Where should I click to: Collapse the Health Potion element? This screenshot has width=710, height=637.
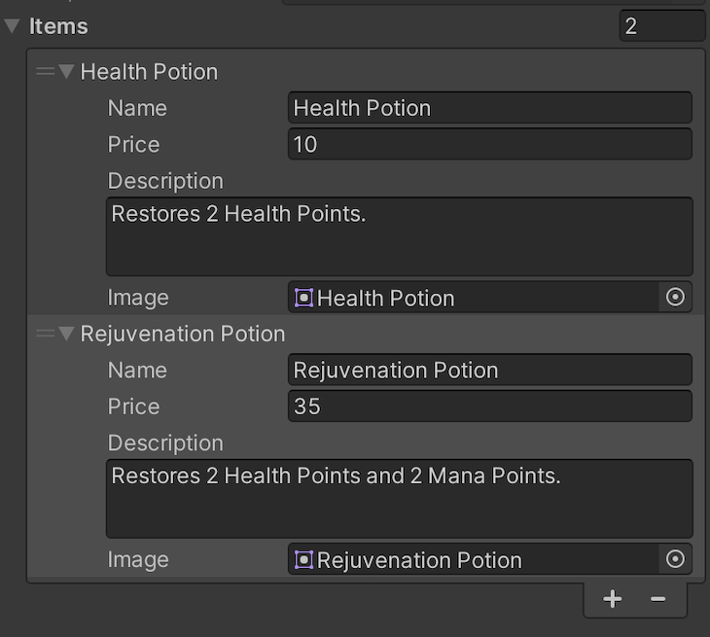tap(66, 71)
